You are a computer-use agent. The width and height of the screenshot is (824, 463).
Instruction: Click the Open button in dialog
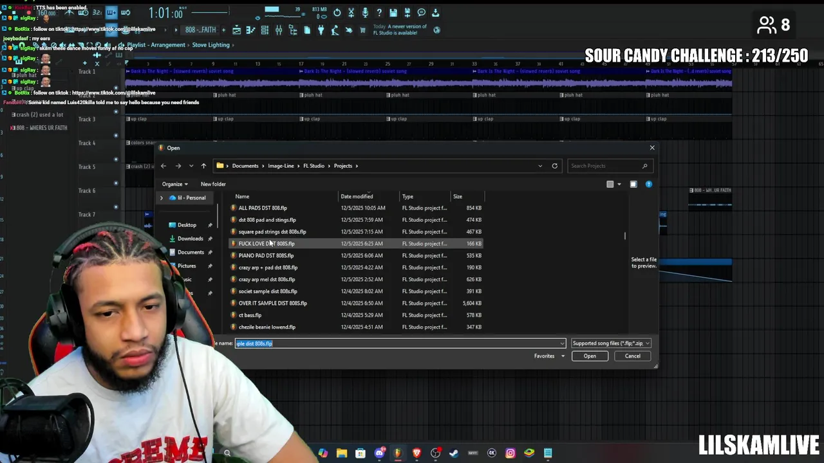(x=590, y=356)
